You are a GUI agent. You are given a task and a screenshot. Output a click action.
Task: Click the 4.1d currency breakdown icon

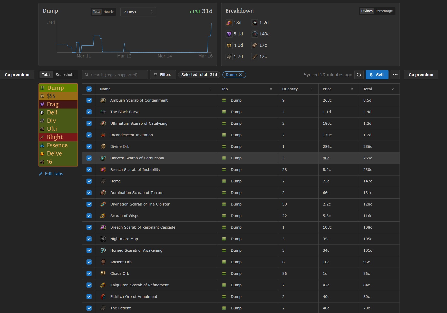coord(229,45)
